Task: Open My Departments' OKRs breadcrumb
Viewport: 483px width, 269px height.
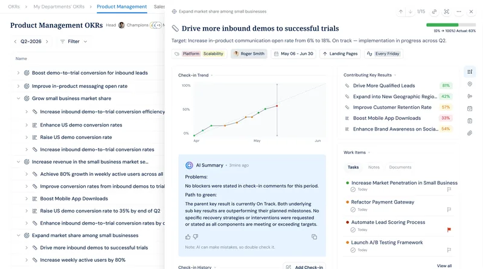Action: [59, 7]
